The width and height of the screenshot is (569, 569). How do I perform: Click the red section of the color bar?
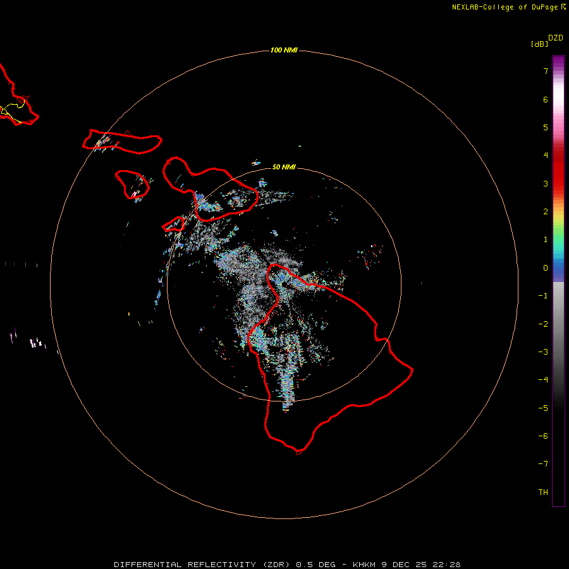[558, 169]
